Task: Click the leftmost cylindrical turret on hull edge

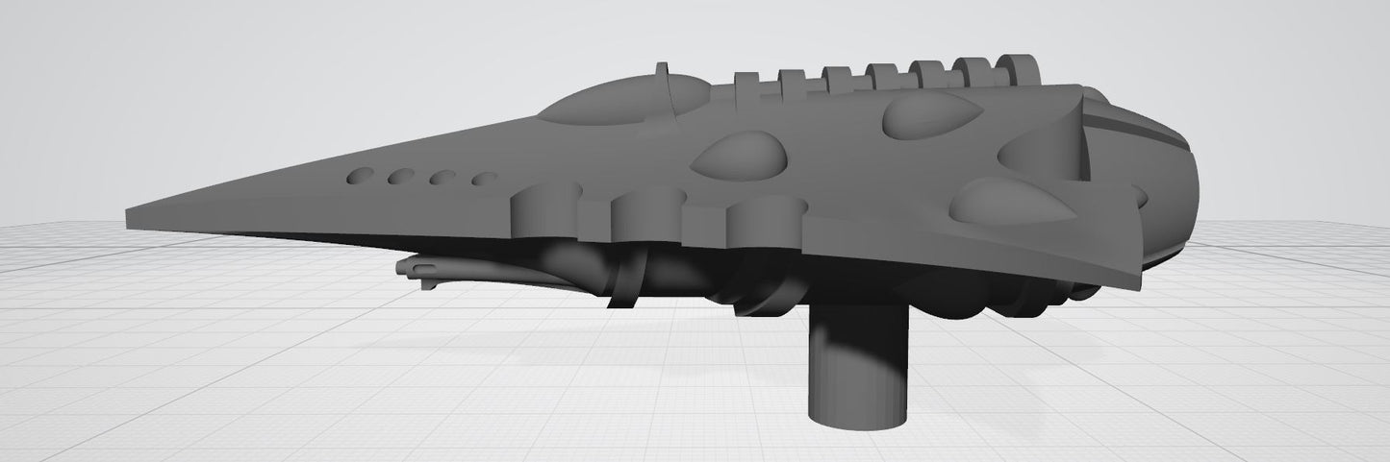Action: (544, 209)
